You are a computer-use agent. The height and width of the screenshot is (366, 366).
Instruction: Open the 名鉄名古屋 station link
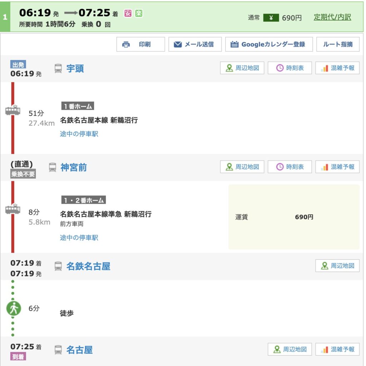[x=88, y=266]
